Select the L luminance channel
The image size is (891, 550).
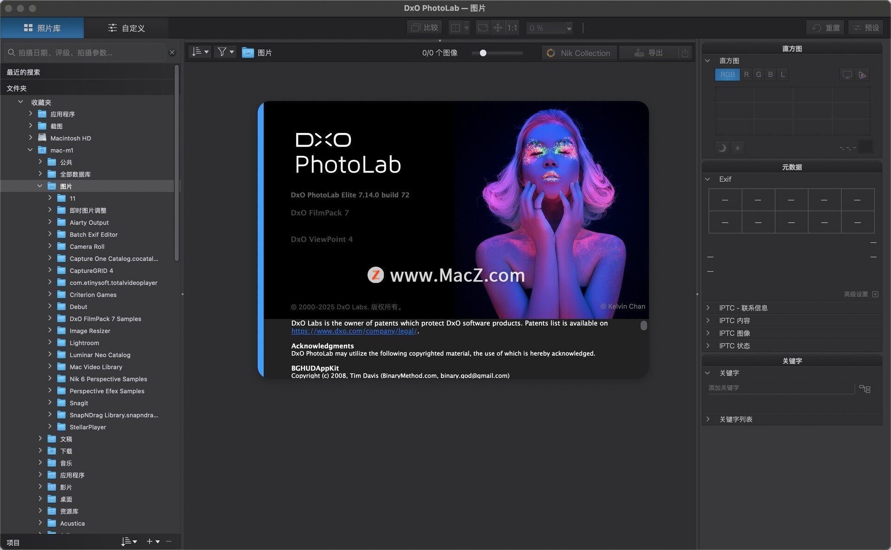point(782,75)
